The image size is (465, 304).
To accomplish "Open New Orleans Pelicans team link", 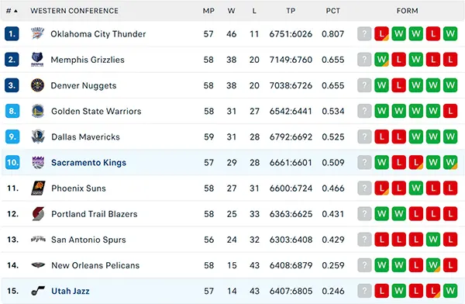I will click(95, 265).
